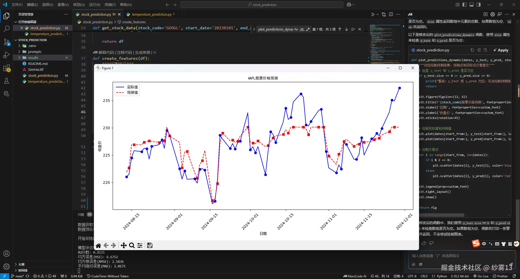The width and height of the screenshot is (520, 279).
Task: Toggle regular expression option in find widget
Action: click(x=308, y=29)
